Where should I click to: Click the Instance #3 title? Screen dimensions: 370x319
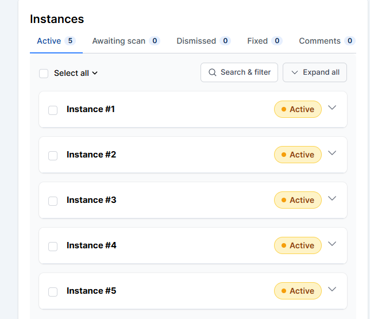click(x=91, y=200)
